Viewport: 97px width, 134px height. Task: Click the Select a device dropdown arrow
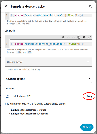[x=88, y=62]
